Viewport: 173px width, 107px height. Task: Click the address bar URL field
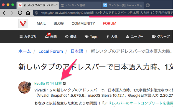coord(103,13)
